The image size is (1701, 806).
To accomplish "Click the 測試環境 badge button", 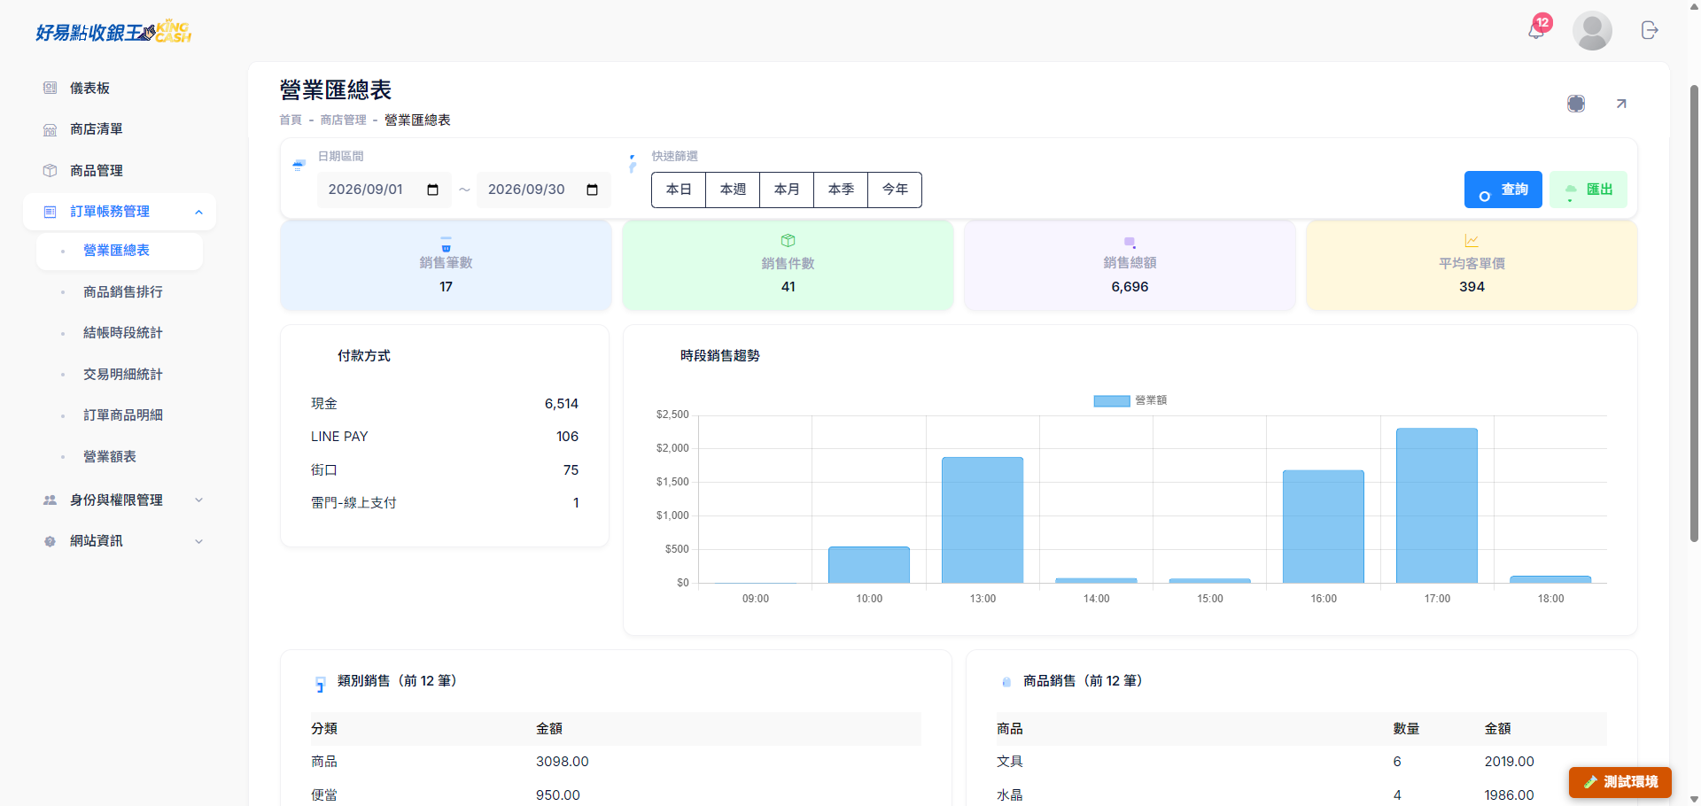I will coord(1619,782).
